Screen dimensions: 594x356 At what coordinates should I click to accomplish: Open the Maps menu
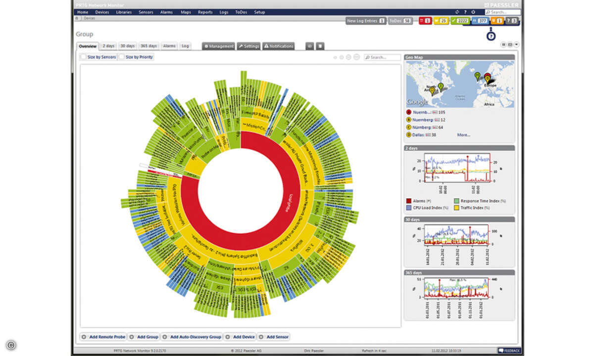[x=186, y=12]
